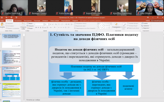Decrease font size with the smaller A icon
The width and height of the screenshot is (164, 102).
click(x=53, y=24)
